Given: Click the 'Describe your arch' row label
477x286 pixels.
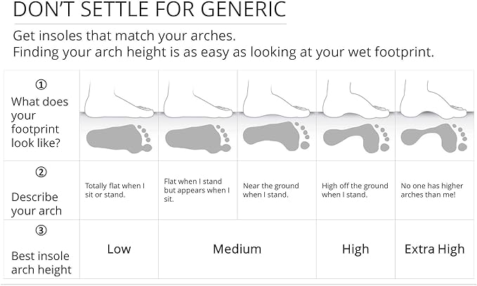Looking at the screenshot, I should pos(37,204).
